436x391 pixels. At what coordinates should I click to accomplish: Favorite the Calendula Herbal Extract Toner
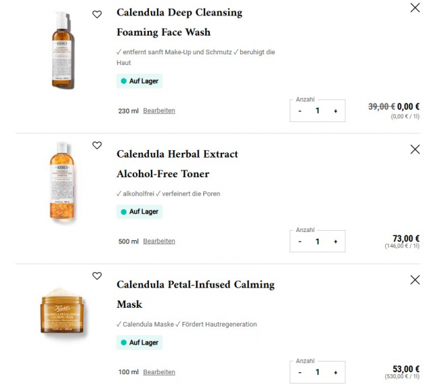pyautogui.click(x=97, y=145)
